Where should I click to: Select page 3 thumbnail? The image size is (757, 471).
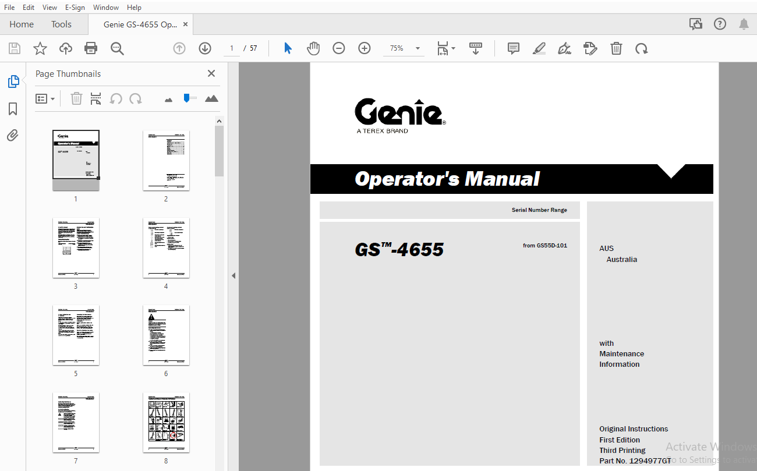(76, 247)
